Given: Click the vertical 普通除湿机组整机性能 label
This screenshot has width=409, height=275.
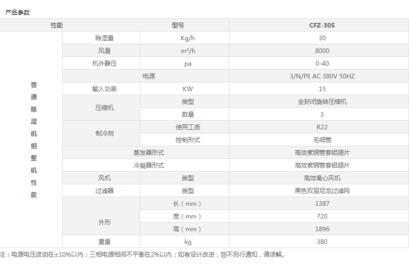Looking at the screenshot, I should [34, 140].
